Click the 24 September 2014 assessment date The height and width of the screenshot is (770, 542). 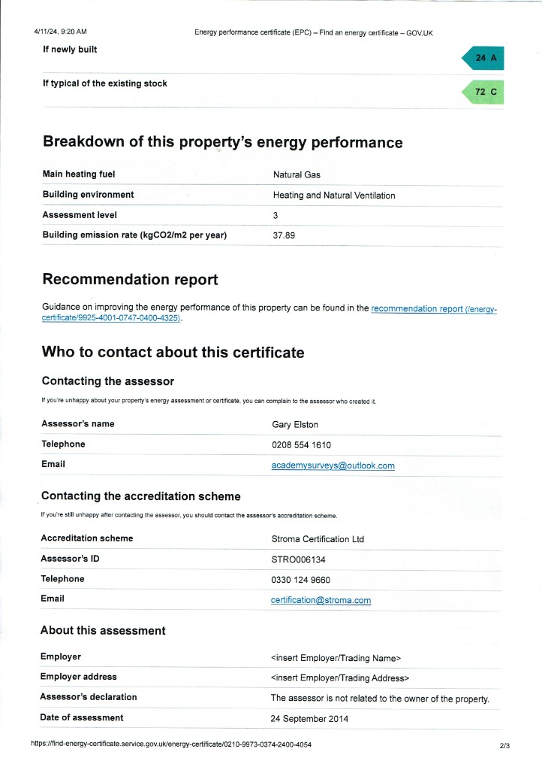pyautogui.click(x=309, y=718)
